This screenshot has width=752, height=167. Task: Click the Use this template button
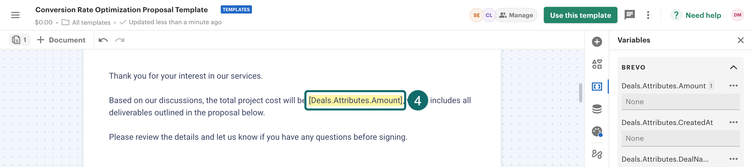(x=580, y=15)
